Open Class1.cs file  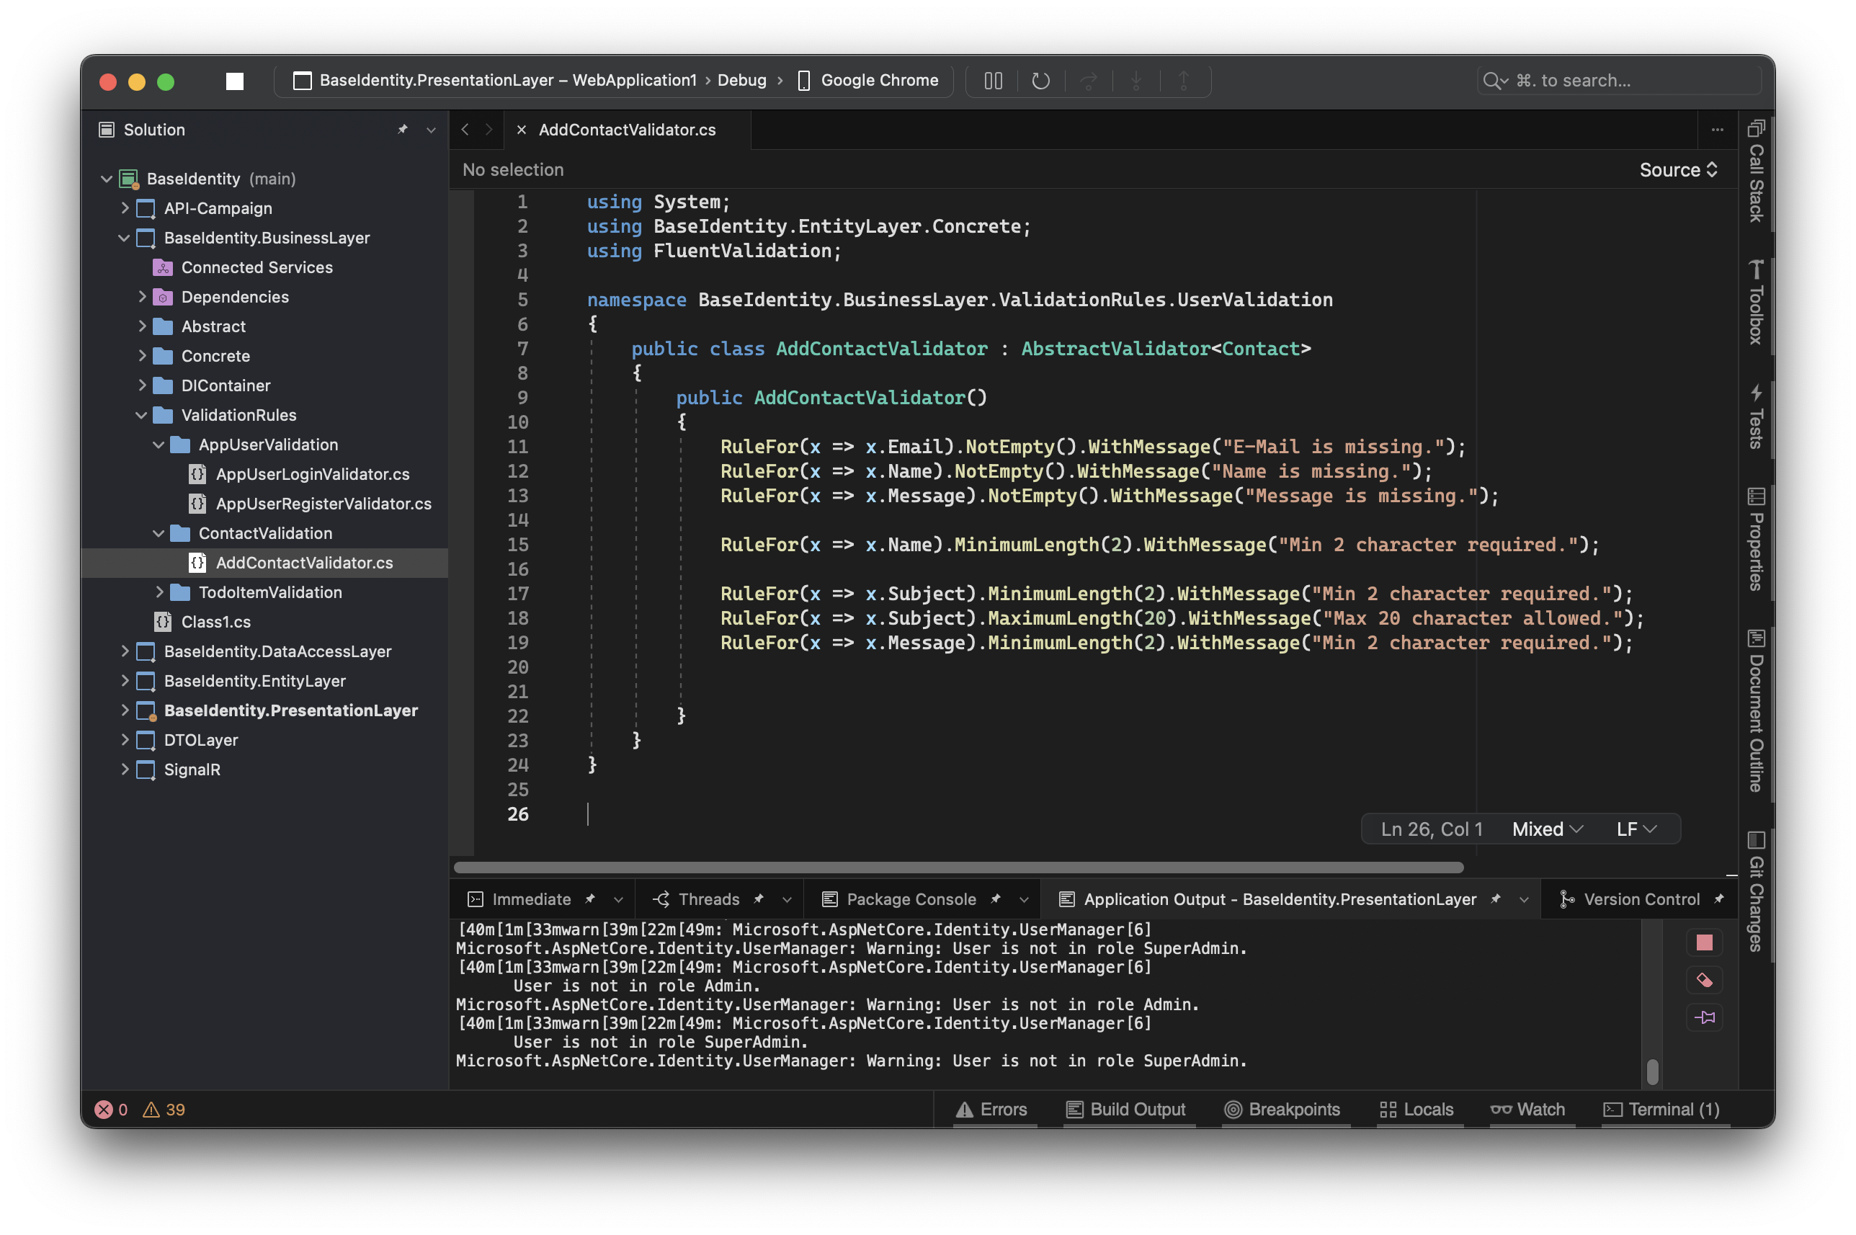click(x=215, y=621)
